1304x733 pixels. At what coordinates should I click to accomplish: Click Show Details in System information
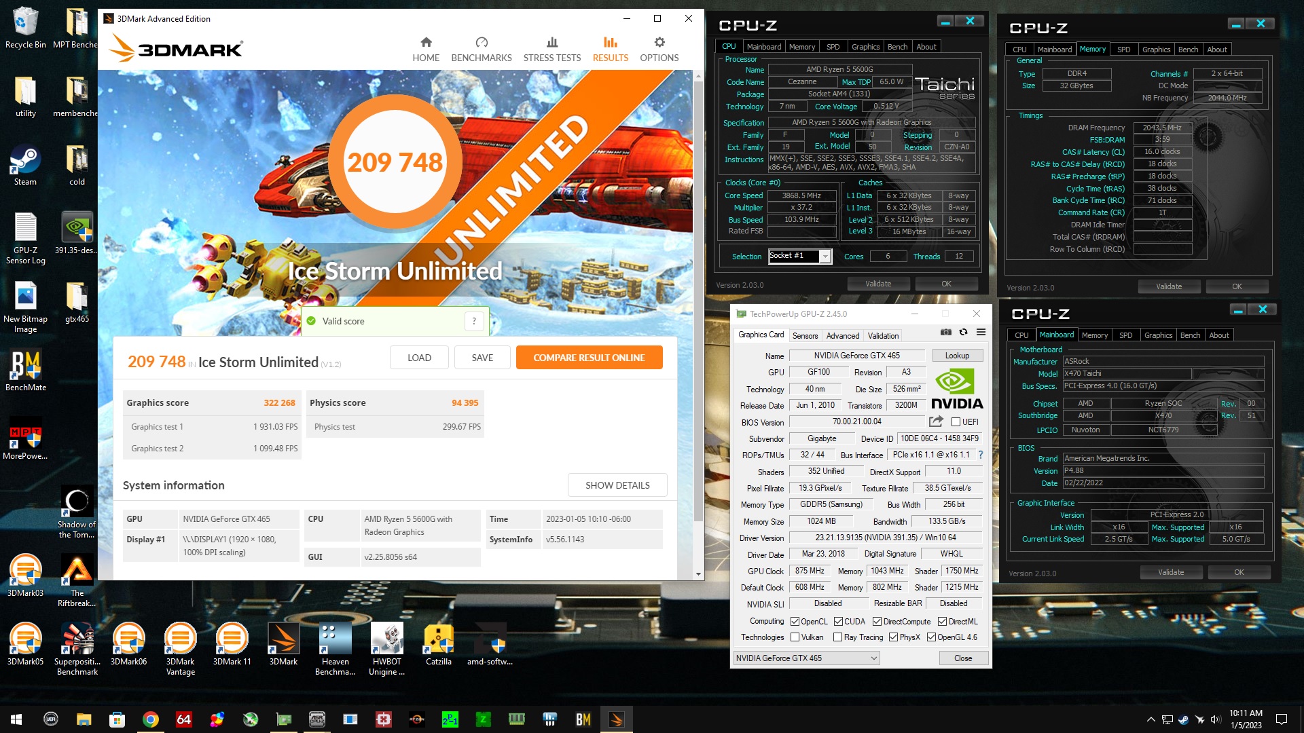tap(617, 485)
